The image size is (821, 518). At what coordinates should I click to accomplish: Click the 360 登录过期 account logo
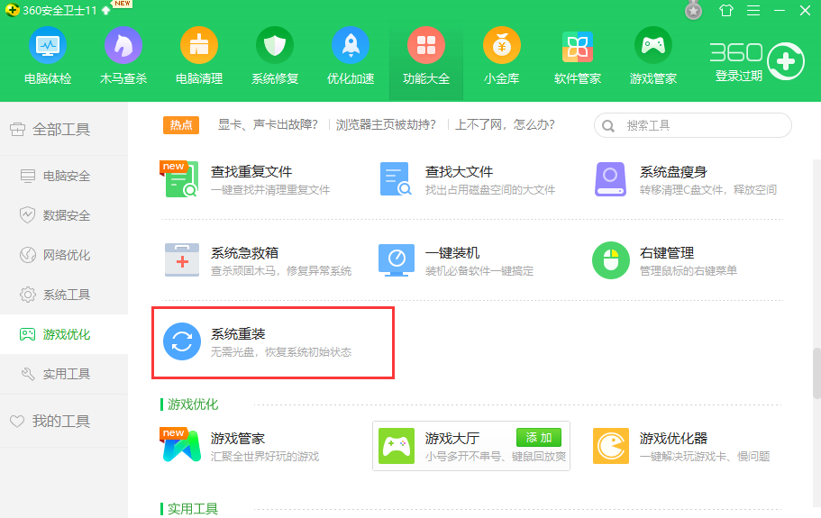coord(757,61)
